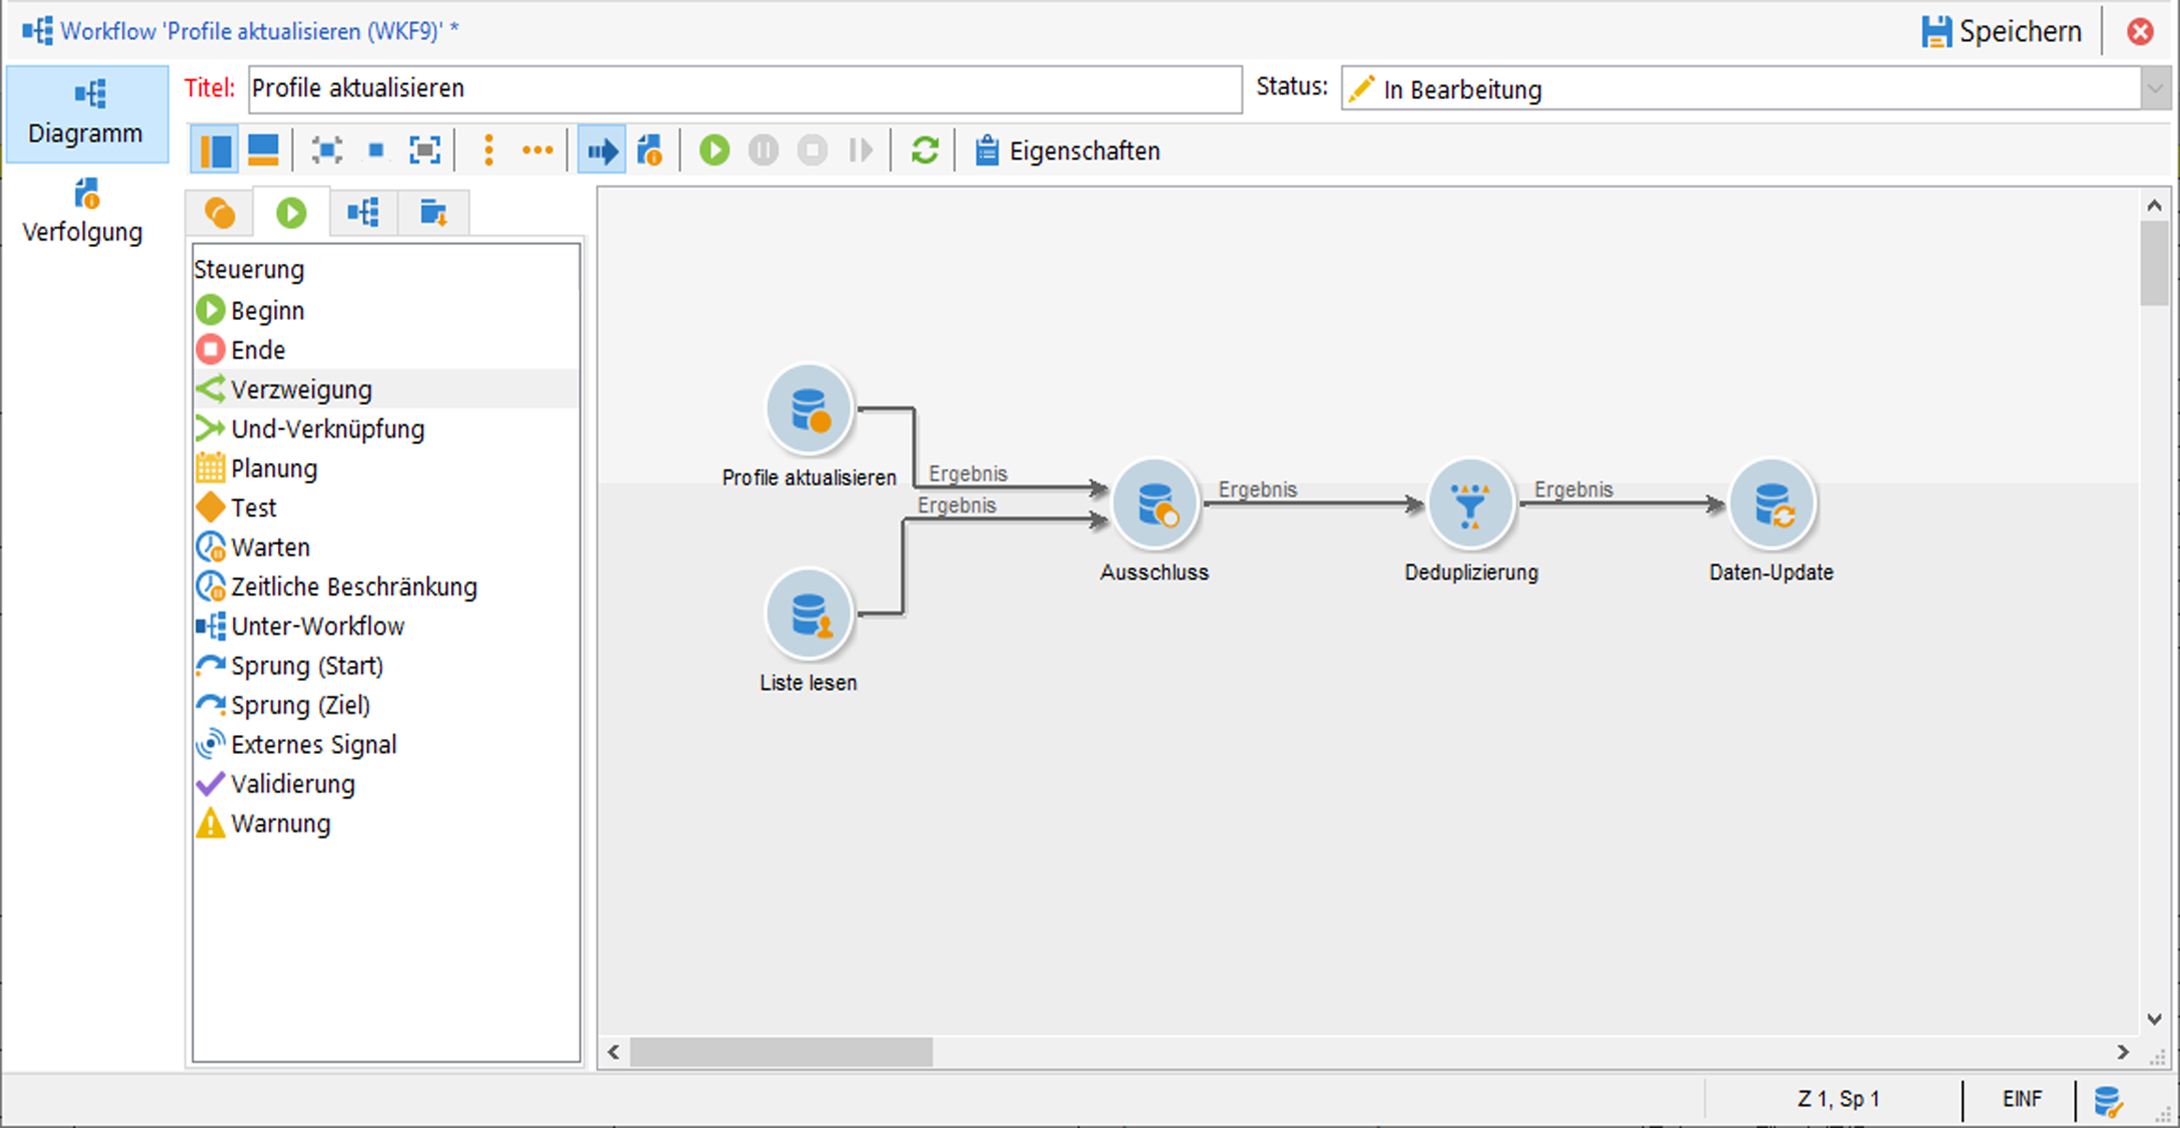Start the workflow with green play button
Image resolution: width=2180 pixels, height=1128 pixels.
tap(714, 151)
